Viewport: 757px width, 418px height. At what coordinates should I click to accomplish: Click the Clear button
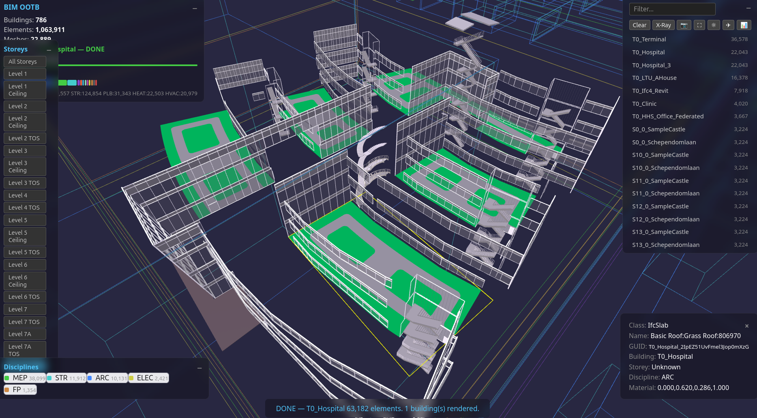click(639, 25)
